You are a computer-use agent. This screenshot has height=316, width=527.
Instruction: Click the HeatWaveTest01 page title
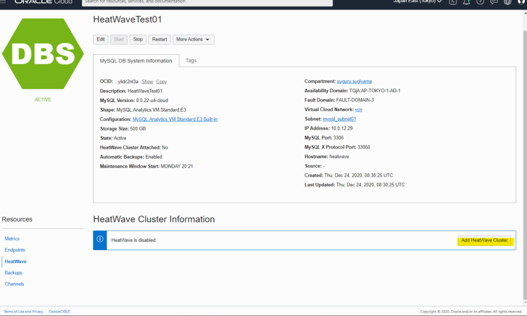(x=127, y=20)
